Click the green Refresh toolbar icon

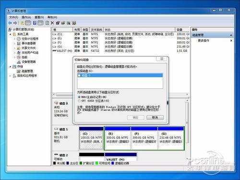tap(47, 23)
